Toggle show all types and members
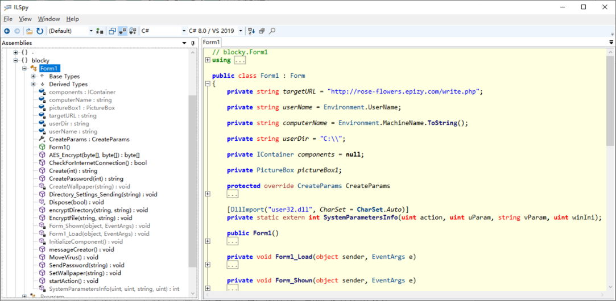This screenshot has width=616, height=301. click(133, 31)
